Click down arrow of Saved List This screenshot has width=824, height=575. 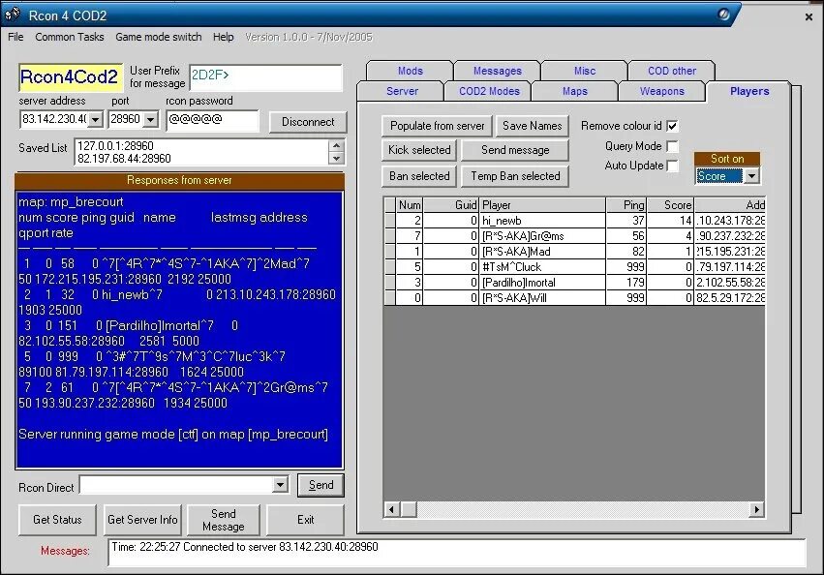(336, 158)
